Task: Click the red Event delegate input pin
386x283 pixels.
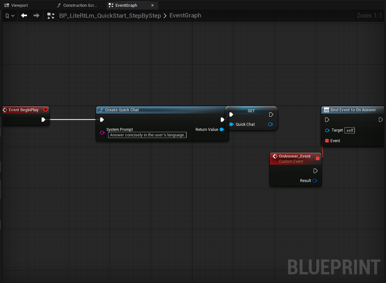Action: click(x=327, y=141)
